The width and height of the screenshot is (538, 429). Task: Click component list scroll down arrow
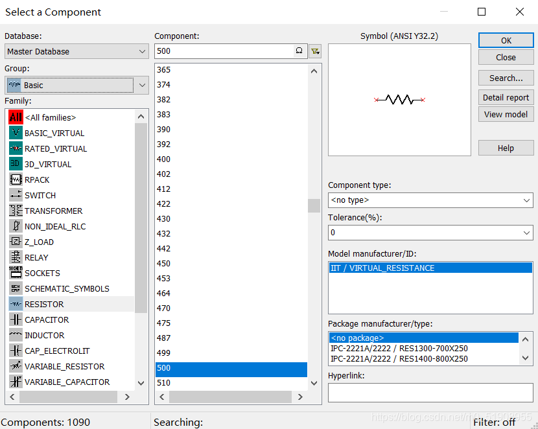click(x=314, y=383)
